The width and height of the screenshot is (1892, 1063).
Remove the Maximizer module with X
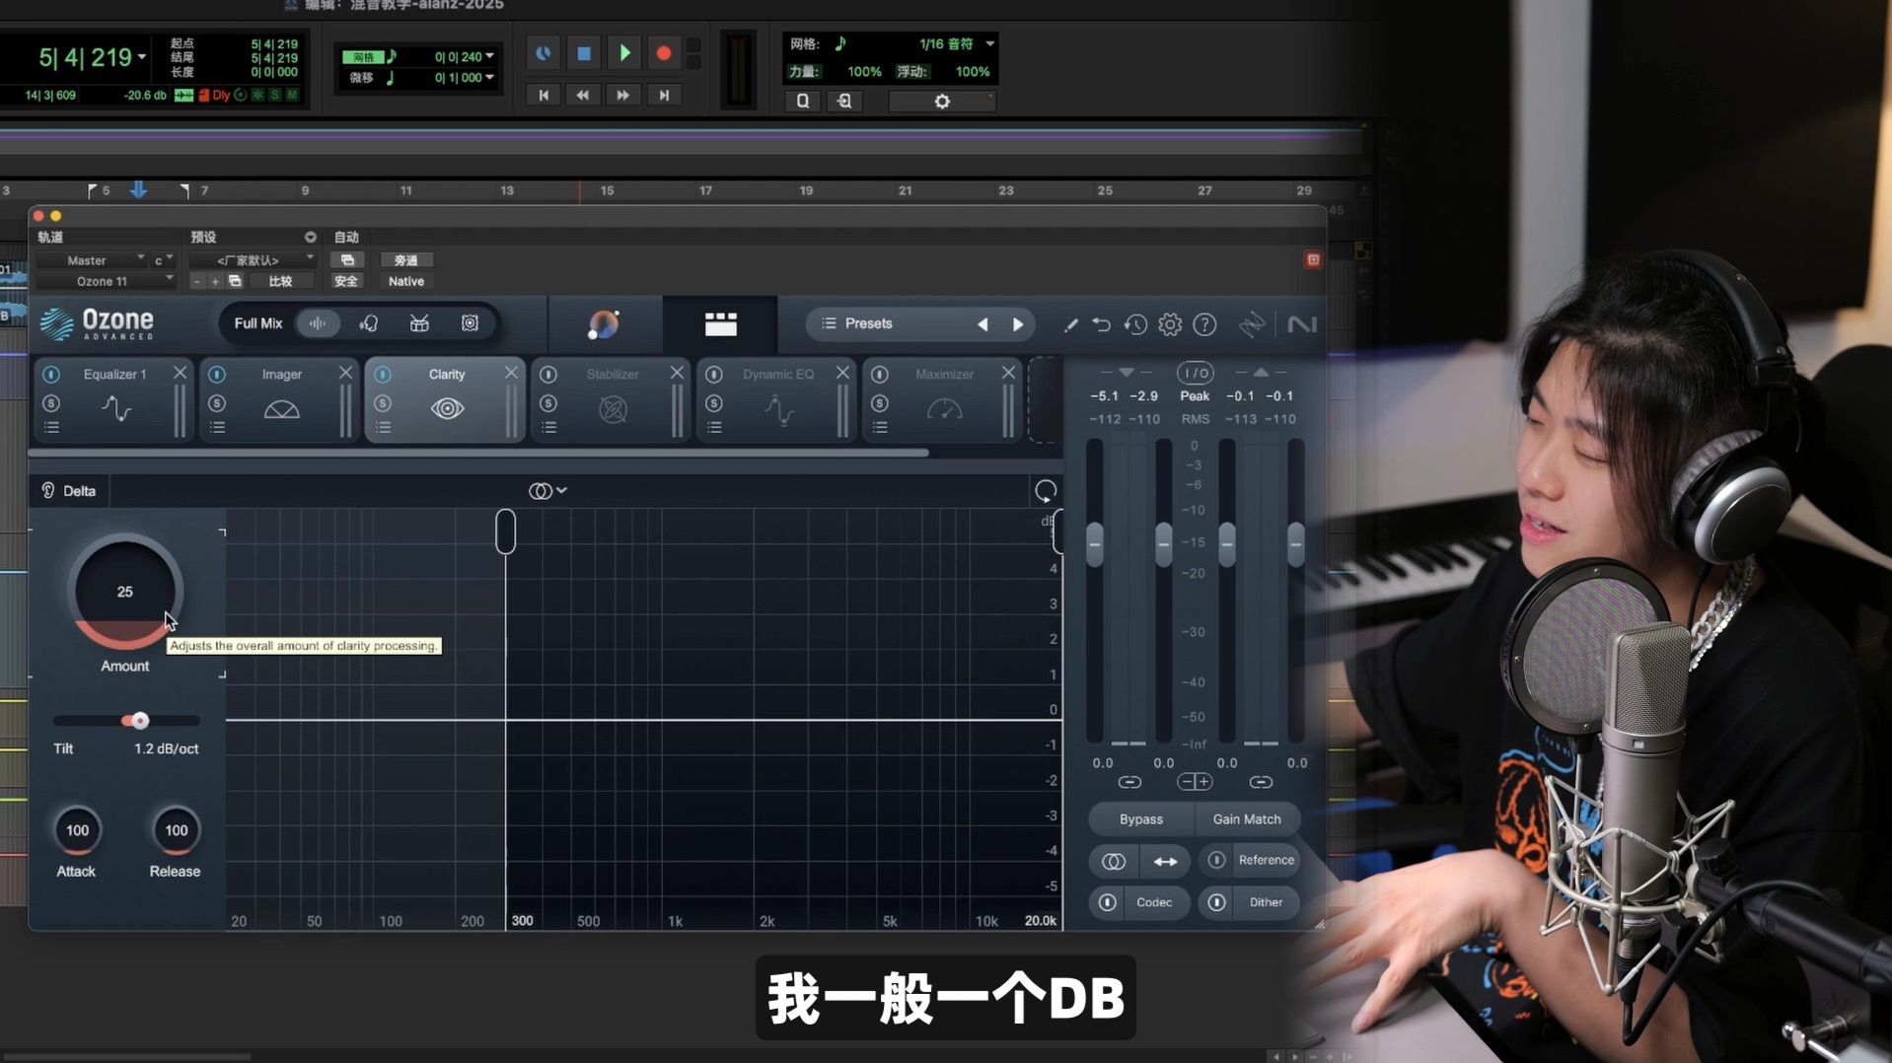(1008, 373)
